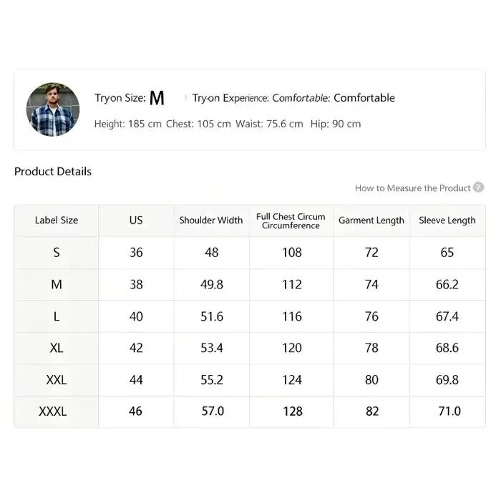
Task: Select the XXL size row label
Action: coord(57,380)
